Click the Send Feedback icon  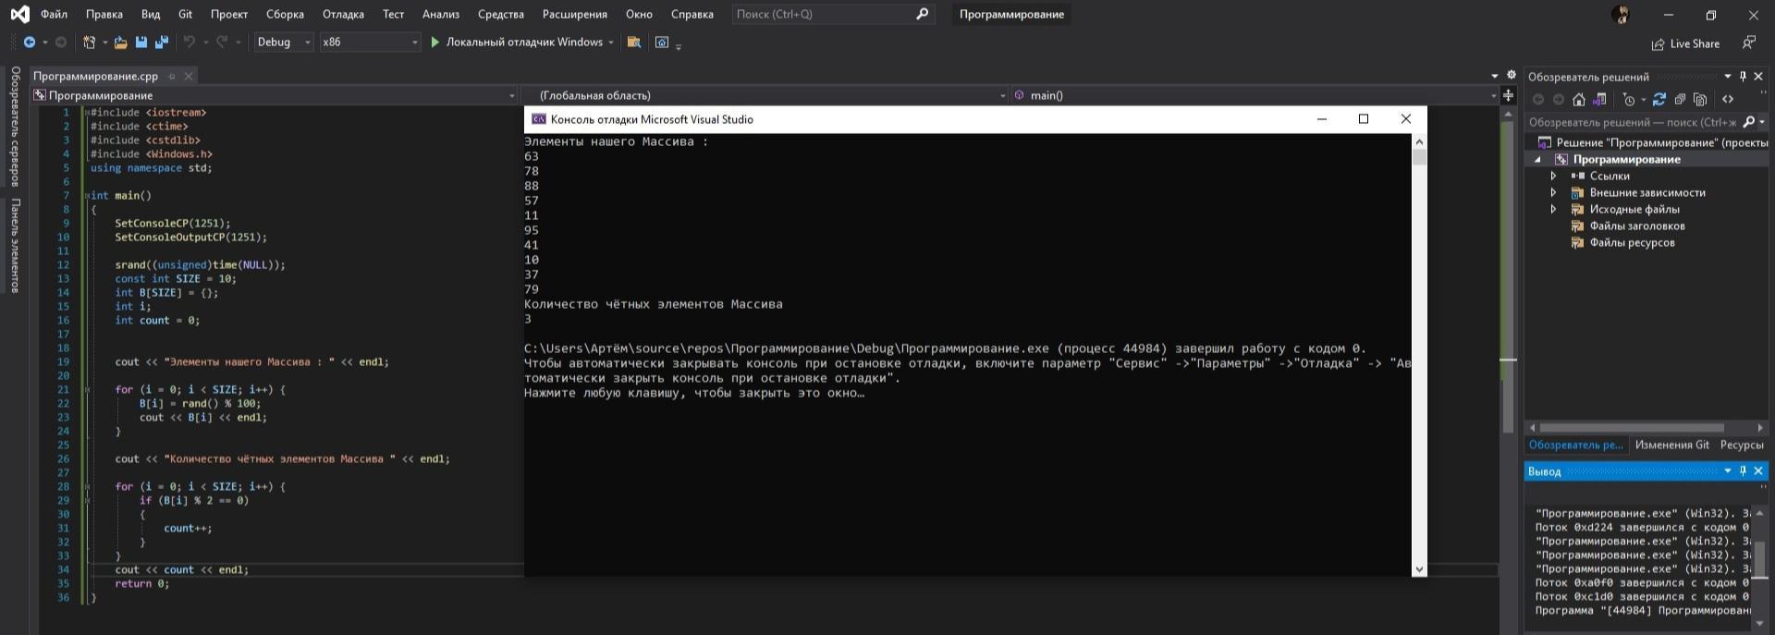(1748, 43)
